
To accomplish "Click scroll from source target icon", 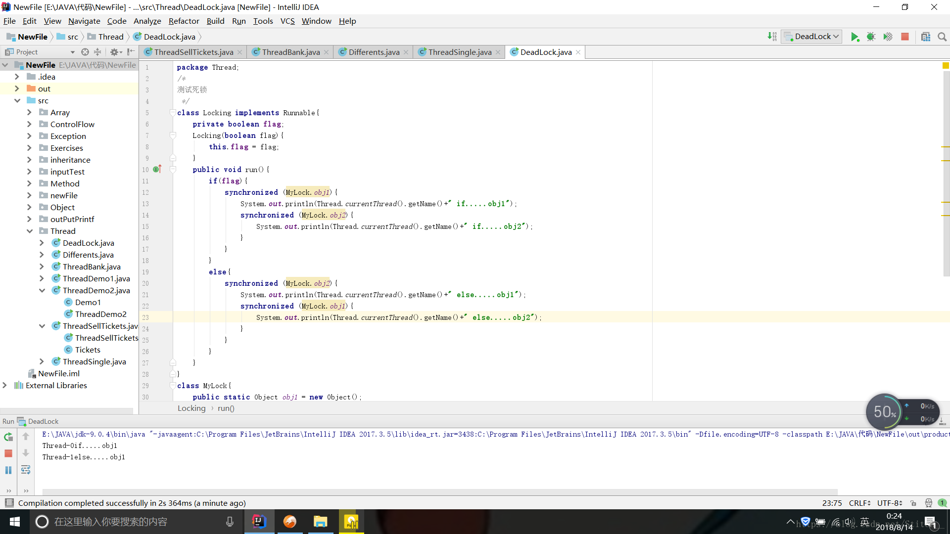I will point(85,52).
